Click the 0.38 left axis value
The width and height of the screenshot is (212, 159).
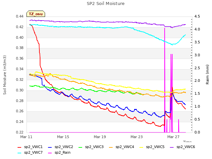click(20, 48)
